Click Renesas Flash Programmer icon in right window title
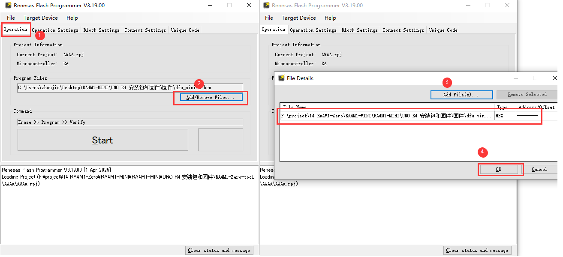Image resolution: width=563 pixels, height=257 pixels. coord(266,6)
